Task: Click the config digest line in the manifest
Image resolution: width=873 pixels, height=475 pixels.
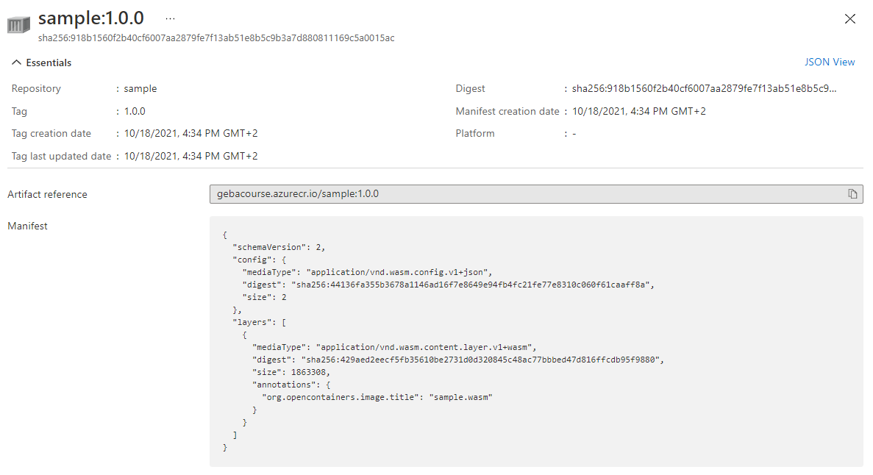Action: (448, 285)
